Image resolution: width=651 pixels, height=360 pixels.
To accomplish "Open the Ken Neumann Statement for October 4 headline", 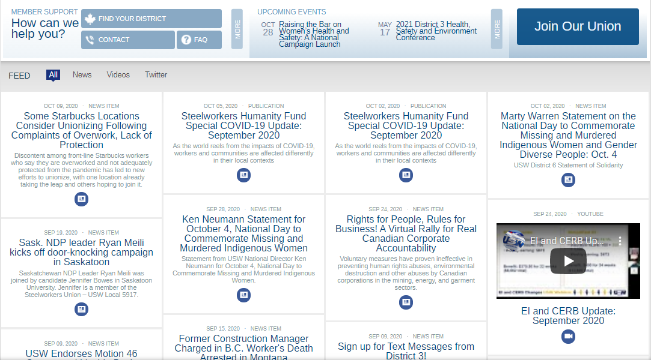I will [x=243, y=233].
